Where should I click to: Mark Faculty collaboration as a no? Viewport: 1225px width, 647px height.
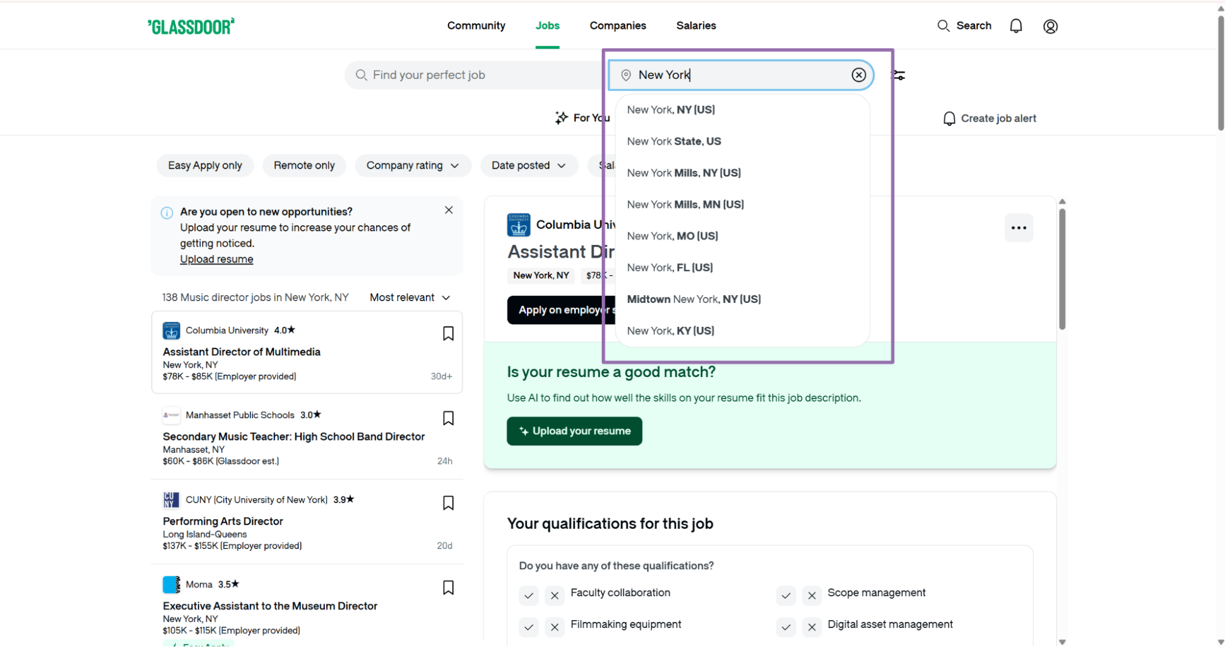click(555, 595)
